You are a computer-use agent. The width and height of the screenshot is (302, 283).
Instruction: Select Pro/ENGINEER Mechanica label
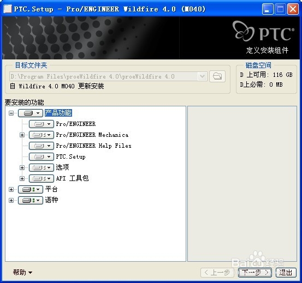tap(92, 135)
